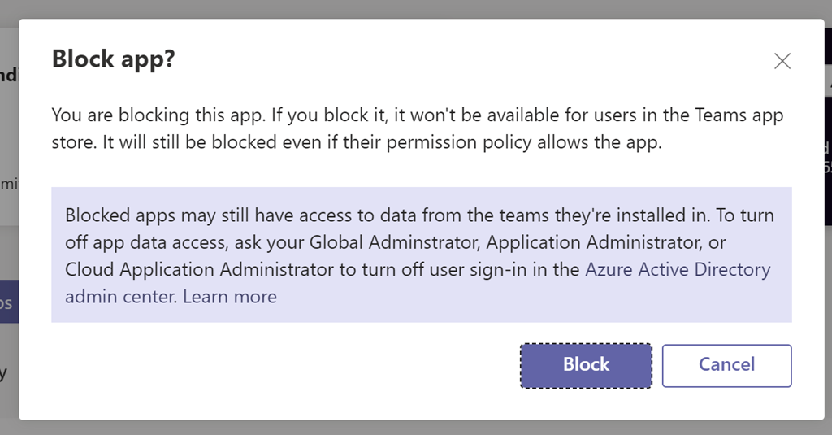Screen dimensions: 832x435
Task: Click 'Learn more' after 'admin center.'
Action: coord(230,297)
